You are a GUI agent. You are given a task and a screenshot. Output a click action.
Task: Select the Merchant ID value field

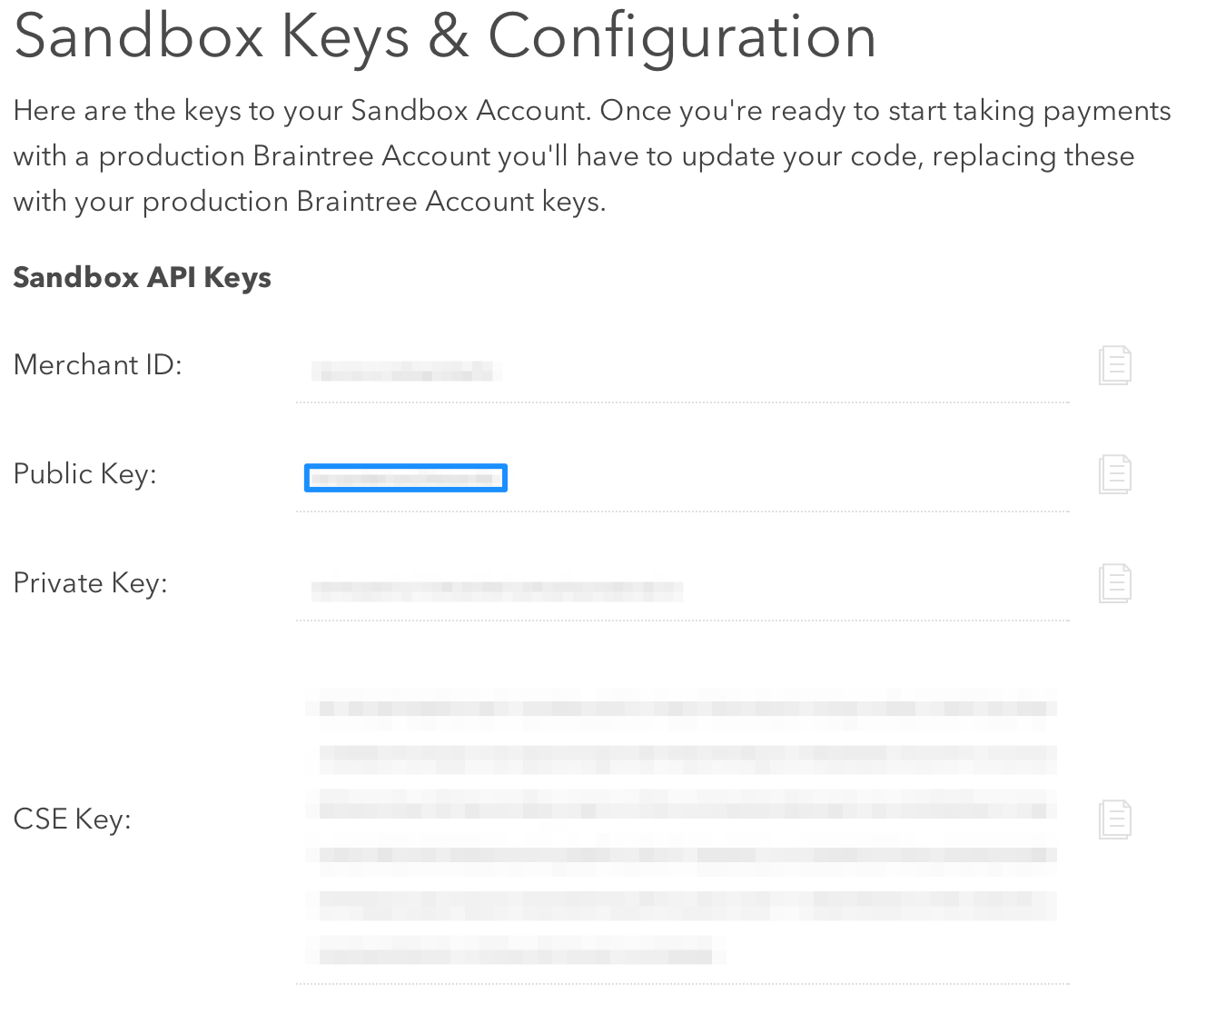click(x=405, y=371)
